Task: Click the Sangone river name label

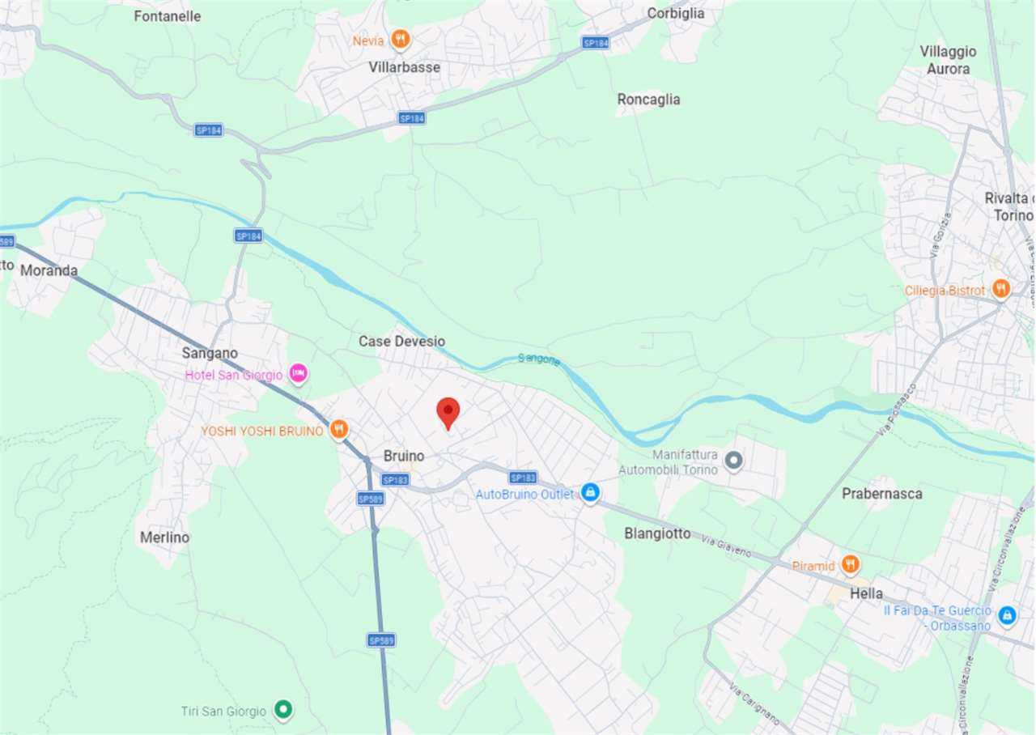Action: point(539,359)
